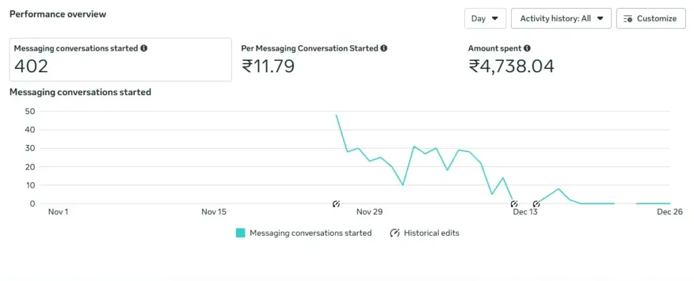Open the Amount spent info tooltip icon
Viewport: 694px width, 281px height.
[x=527, y=49]
